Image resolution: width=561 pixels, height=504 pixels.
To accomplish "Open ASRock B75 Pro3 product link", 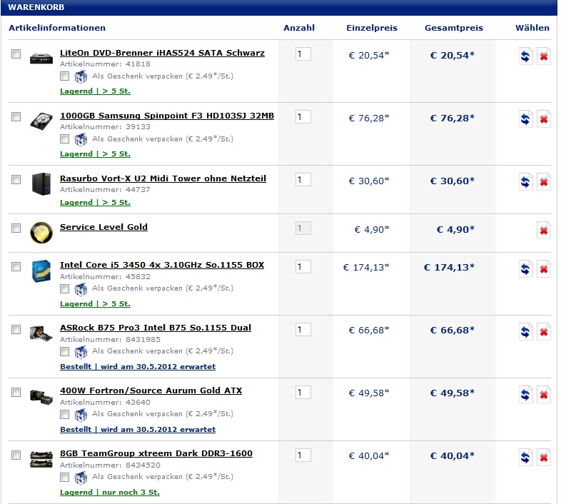I will [x=156, y=328].
